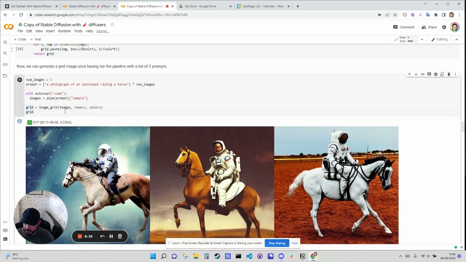Screen dimensions: 466x262
Task: Click the Saving... status link
Action: [x=102, y=31]
